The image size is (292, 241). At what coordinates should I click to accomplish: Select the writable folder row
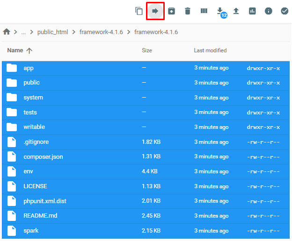pyautogui.click(x=34, y=127)
